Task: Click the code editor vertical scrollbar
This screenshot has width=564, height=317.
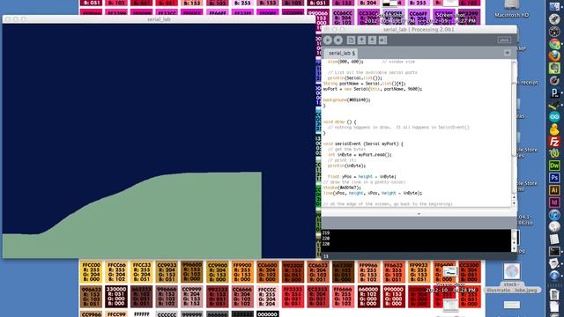Action: point(514,119)
